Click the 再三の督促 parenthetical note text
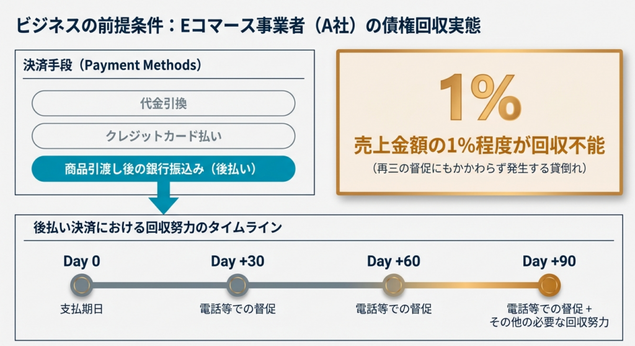This screenshot has width=635, height=346. tap(479, 168)
